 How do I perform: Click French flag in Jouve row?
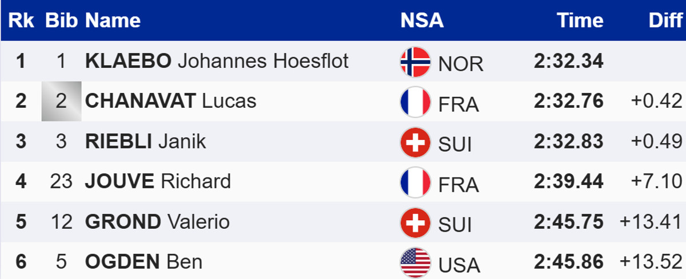point(415,182)
